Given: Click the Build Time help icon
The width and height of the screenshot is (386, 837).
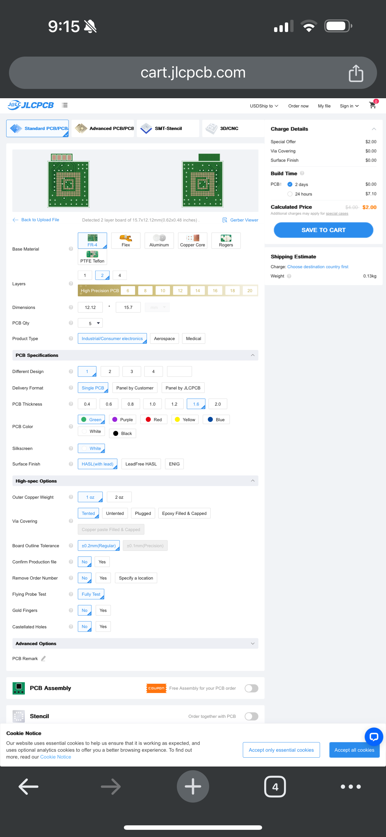Looking at the screenshot, I should tap(302, 173).
